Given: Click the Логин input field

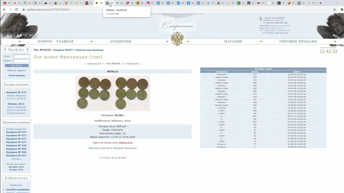Looking at the screenshot, I should (21, 56).
